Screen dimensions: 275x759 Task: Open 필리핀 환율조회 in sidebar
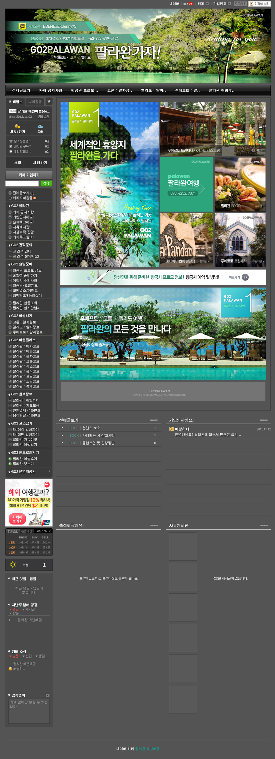coord(25,303)
